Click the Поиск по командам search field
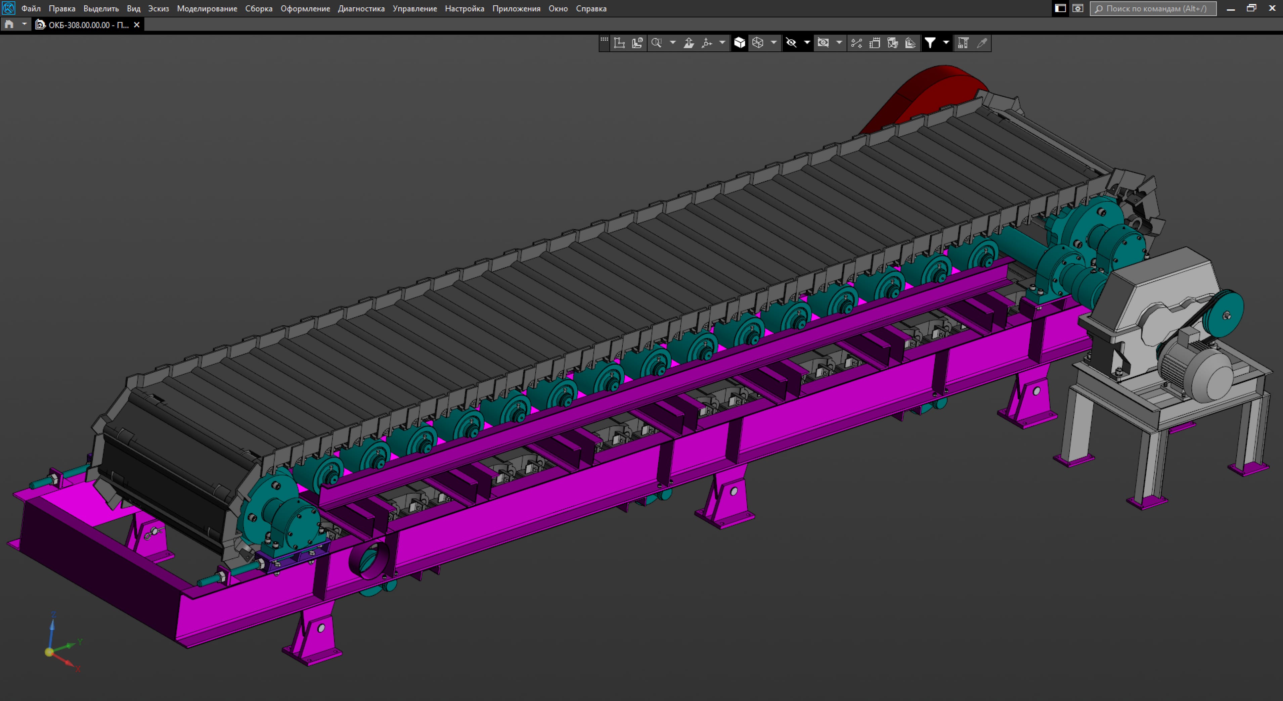1283x701 pixels. pos(1153,8)
